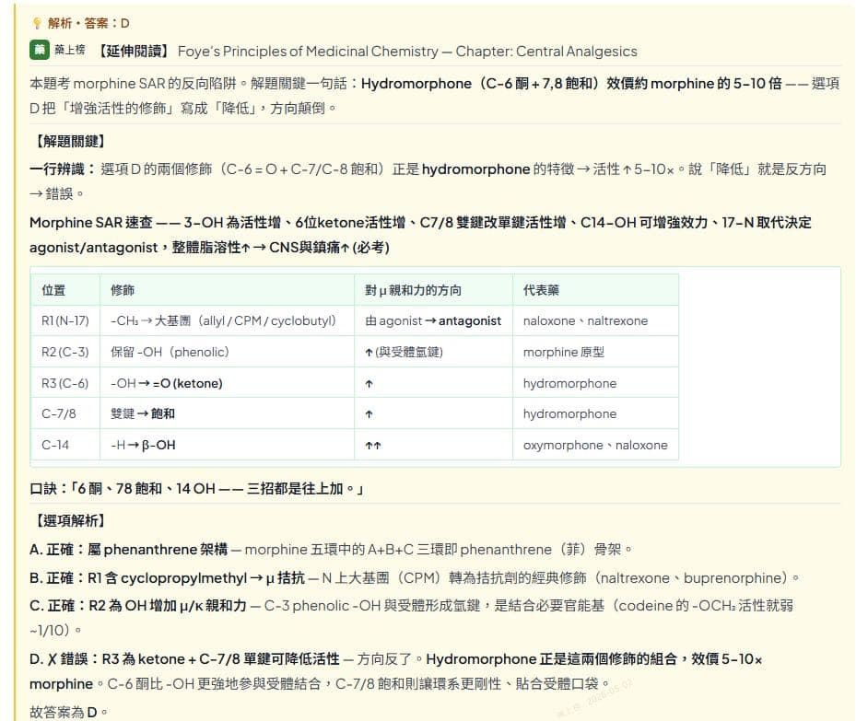Open the Foye's Principles of Medicinal Chemistry reference
868x721 pixels.
point(407,52)
